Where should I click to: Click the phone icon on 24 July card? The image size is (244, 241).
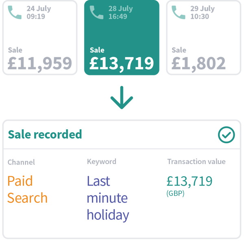(x=15, y=13)
